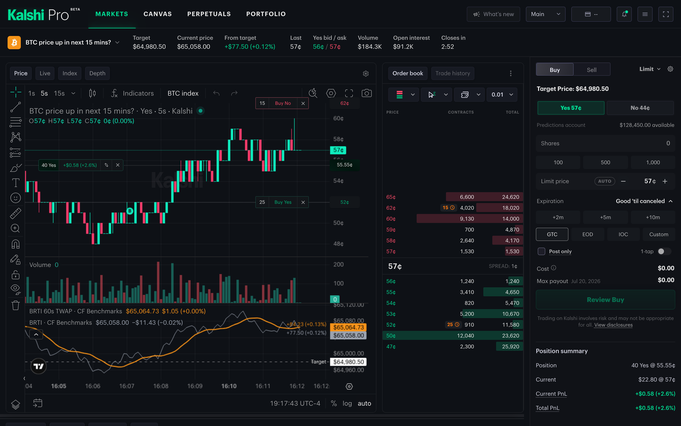Viewport: 681px width, 426px height.
Task: Toggle log scale on the chart
Action: pyautogui.click(x=347, y=404)
